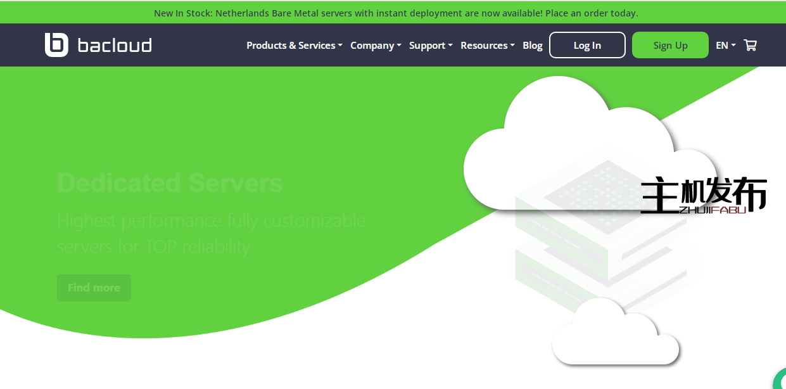This screenshot has height=389, width=786.
Task: Click the large white cloud illustration
Action: [x=557, y=152]
